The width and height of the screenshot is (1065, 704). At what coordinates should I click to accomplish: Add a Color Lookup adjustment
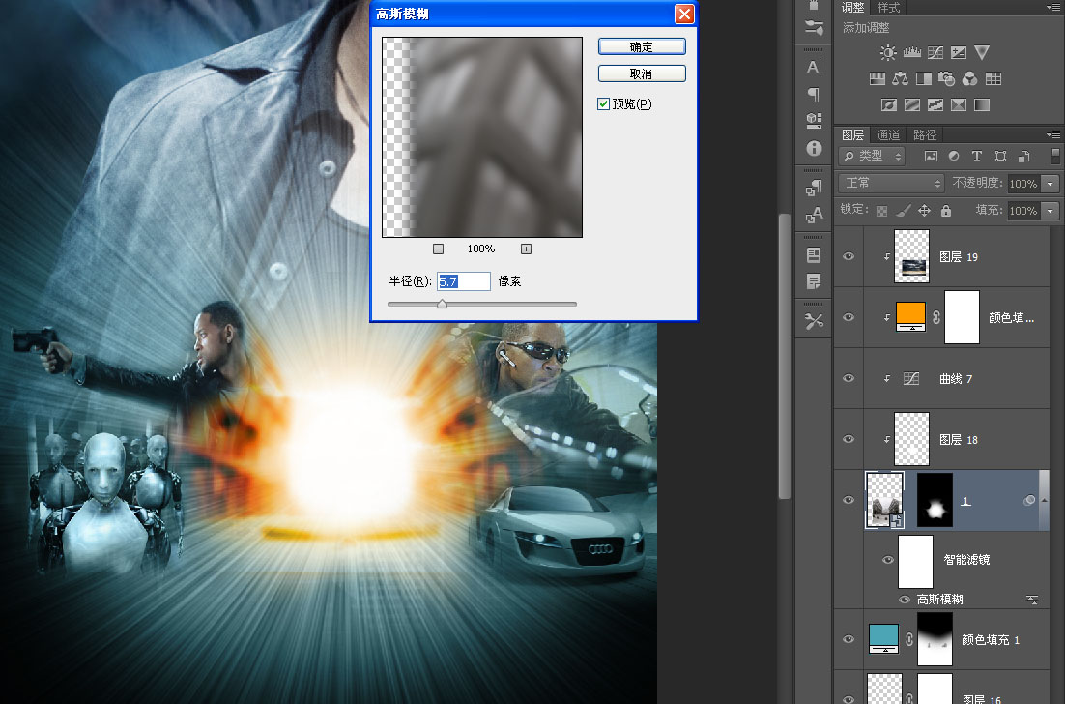click(993, 79)
